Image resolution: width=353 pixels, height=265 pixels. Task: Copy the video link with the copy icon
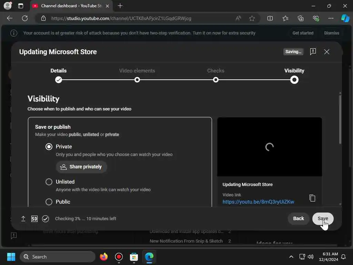coord(312,198)
